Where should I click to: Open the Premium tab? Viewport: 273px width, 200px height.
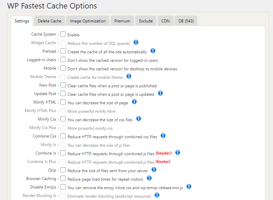point(122,21)
